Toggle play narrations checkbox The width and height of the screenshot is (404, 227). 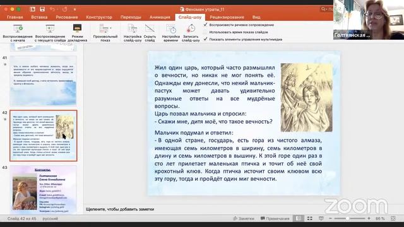pos(205,25)
